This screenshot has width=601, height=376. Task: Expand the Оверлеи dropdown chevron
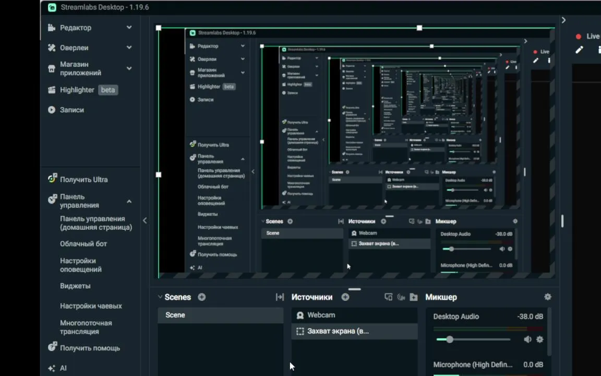(x=129, y=48)
